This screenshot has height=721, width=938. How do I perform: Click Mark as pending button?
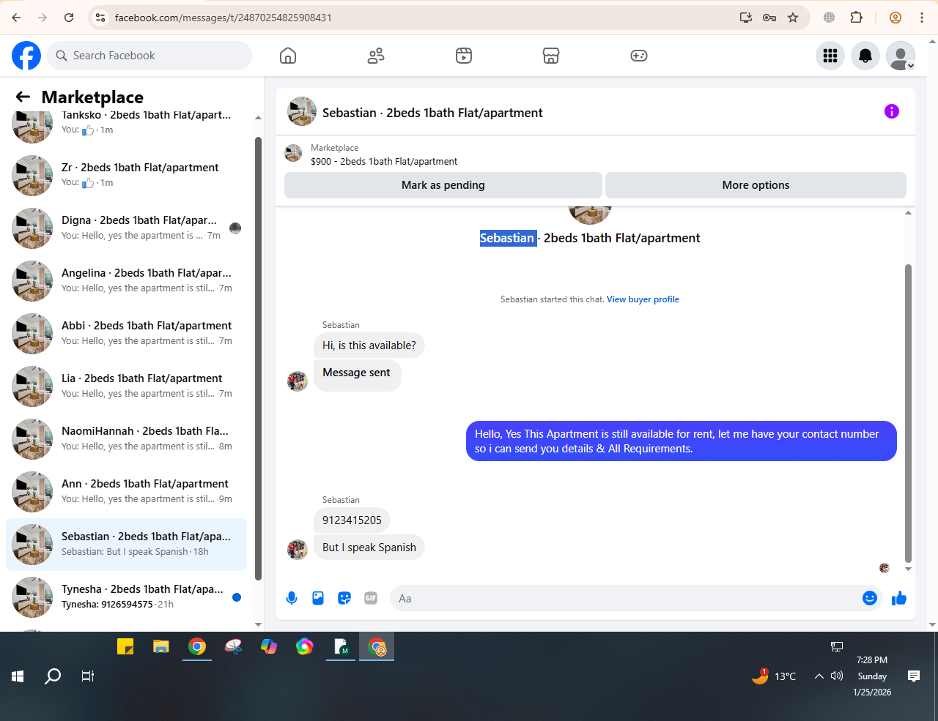[443, 185]
